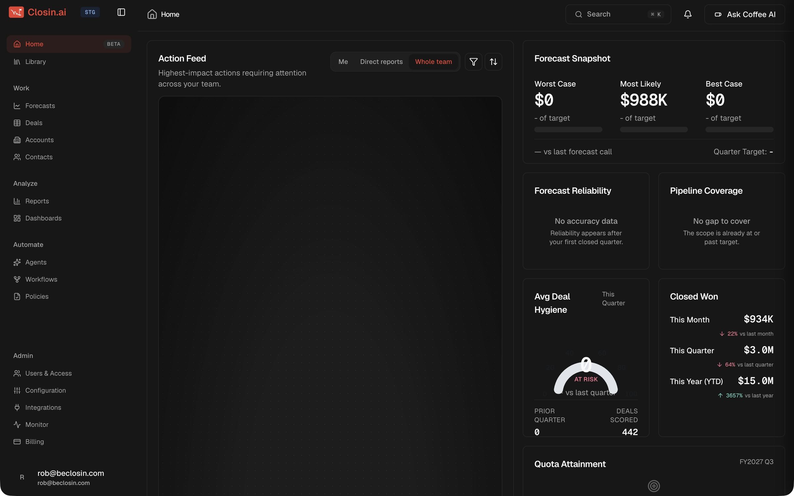
Task: Click the This Quarter hygiene period label
Action: 613,299
